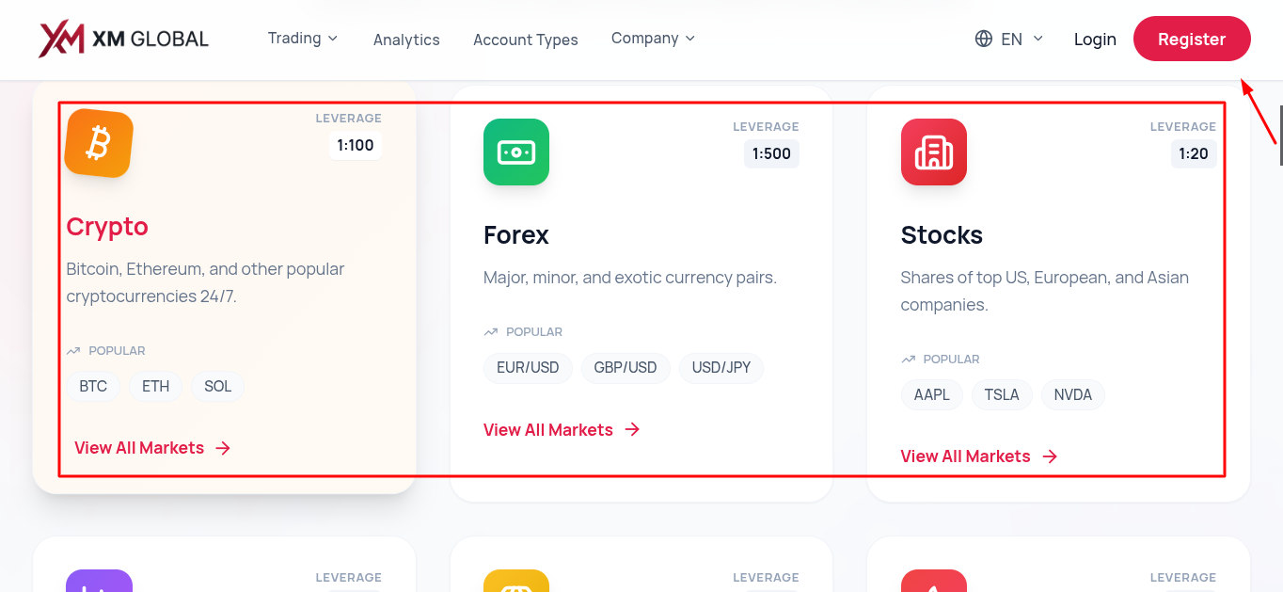Click the Stocks card title

click(942, 235)
